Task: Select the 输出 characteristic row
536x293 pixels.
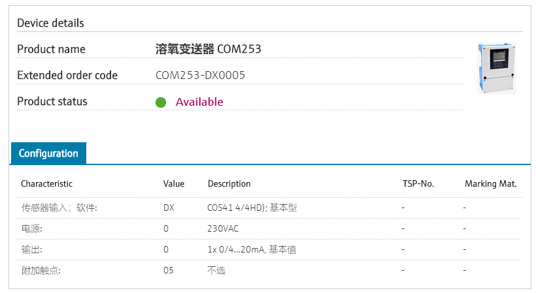Action: pos(270,250)
